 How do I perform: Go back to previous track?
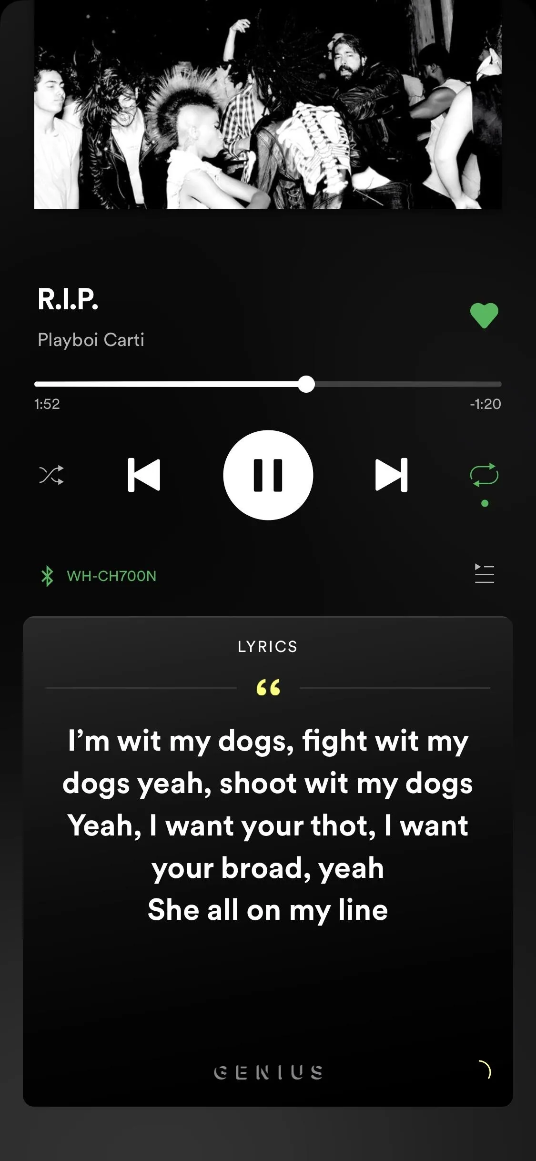pyautogui.click(x=144, y=475)
